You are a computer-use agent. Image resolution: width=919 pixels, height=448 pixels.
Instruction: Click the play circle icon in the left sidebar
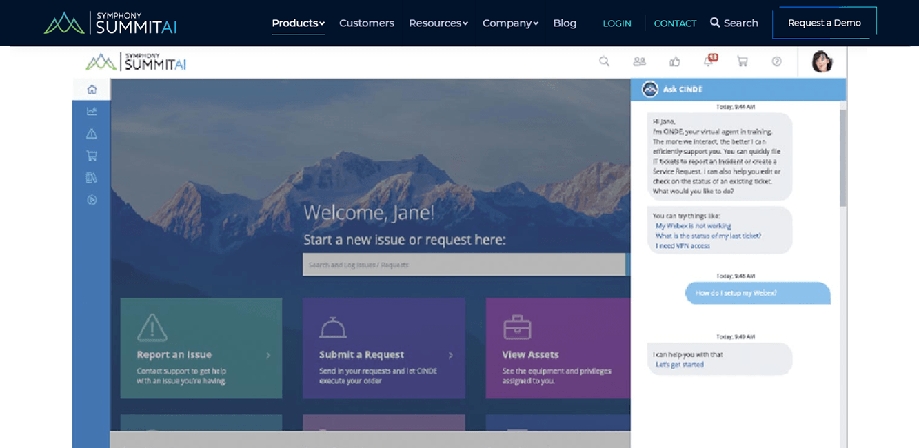point(92,199)
